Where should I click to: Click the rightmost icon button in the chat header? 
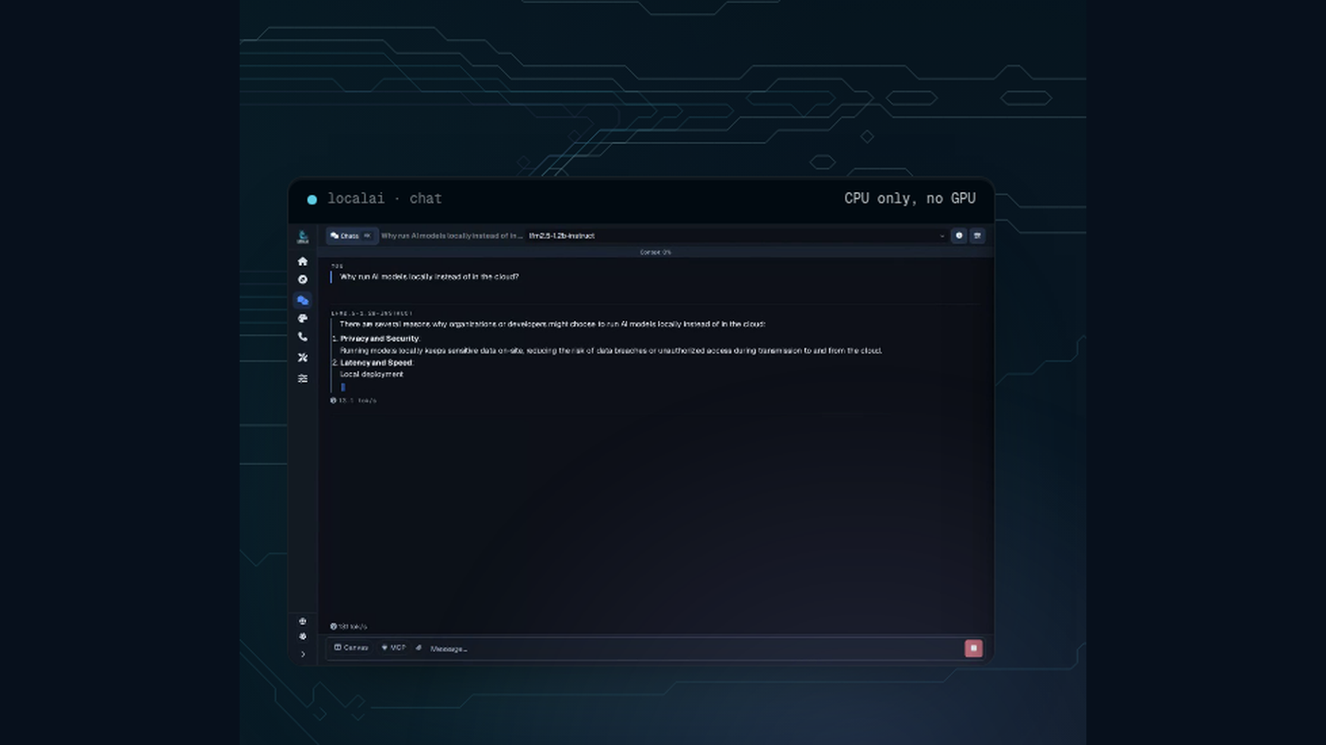pos(977,236)
